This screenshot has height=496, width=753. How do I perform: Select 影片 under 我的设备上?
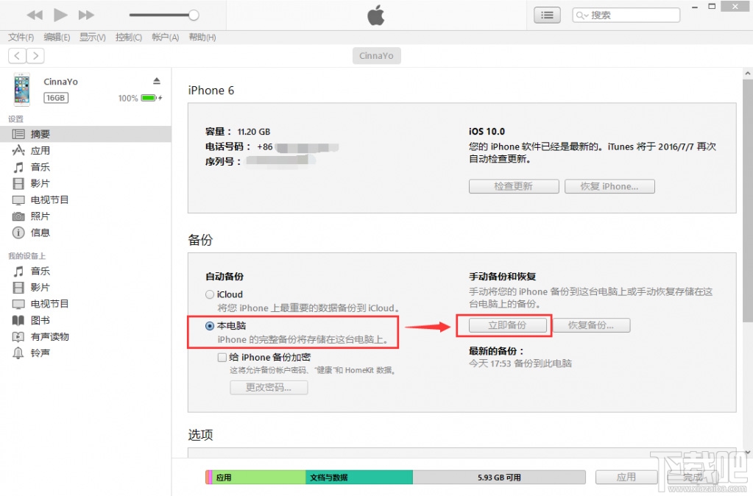pos(85,287)
